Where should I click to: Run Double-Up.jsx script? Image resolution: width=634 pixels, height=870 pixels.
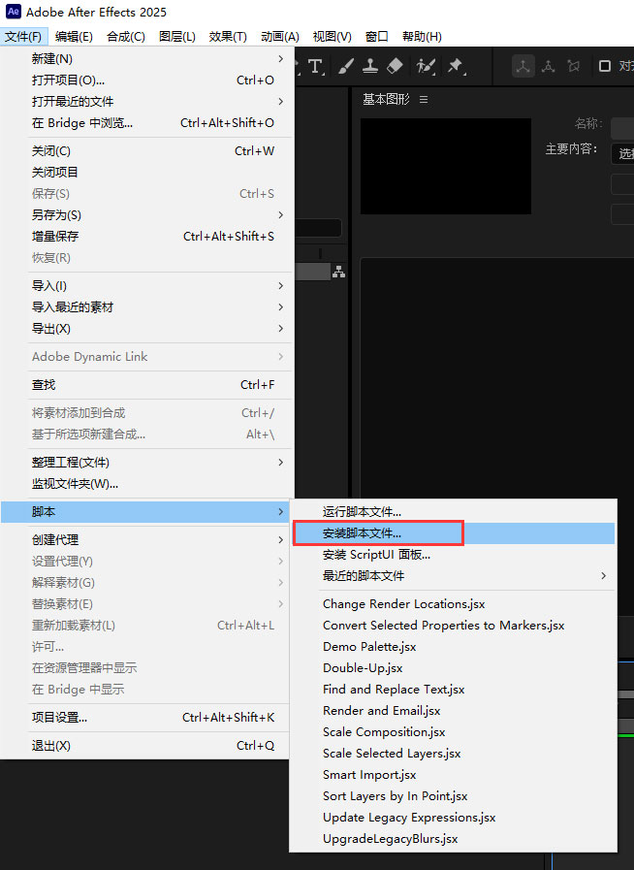pos(453,668)
